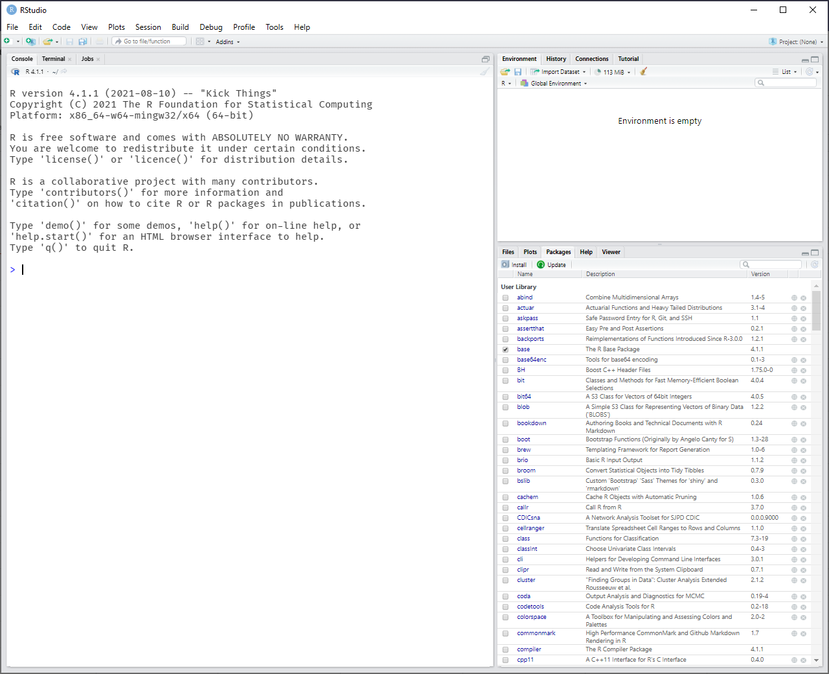The width and height of the screenshot is (829, 674).
Task: Click the Packages pane refresh icon
Action: 815,264
